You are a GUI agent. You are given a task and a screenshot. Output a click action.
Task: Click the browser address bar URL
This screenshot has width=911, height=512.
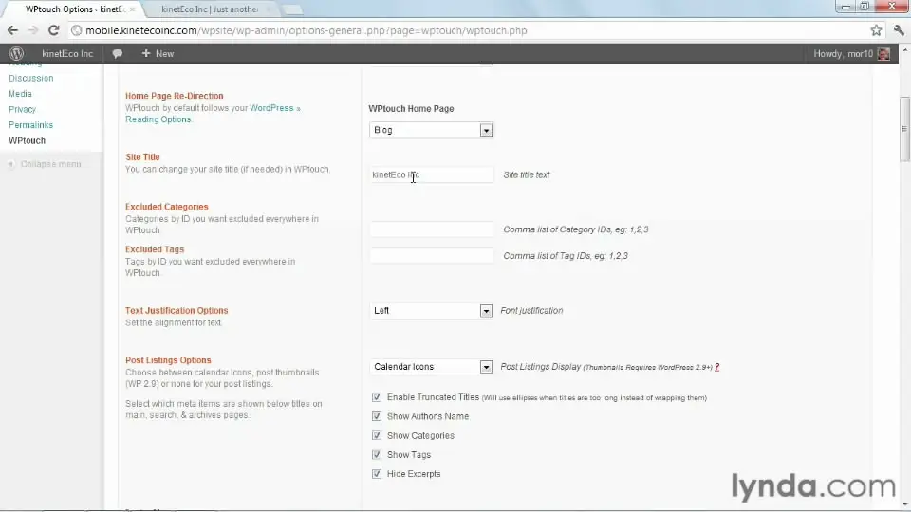[307, 30]
